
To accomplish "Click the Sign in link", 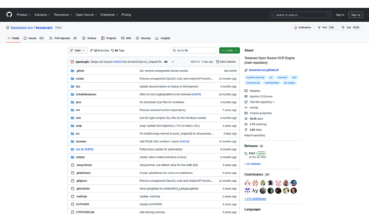I will pyautogui.click(x=340, y=15).
